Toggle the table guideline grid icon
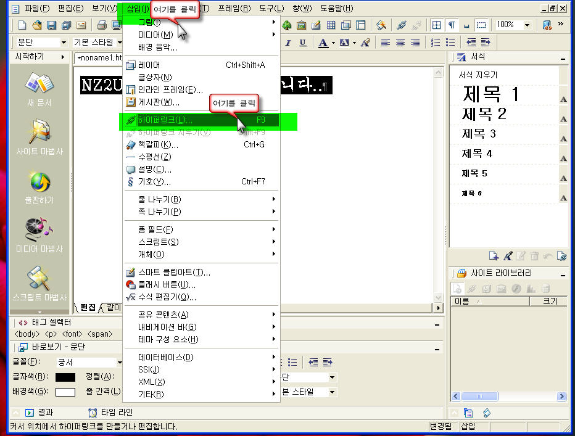Viewport: 575px width, 436px height. (x=436, y=25)
